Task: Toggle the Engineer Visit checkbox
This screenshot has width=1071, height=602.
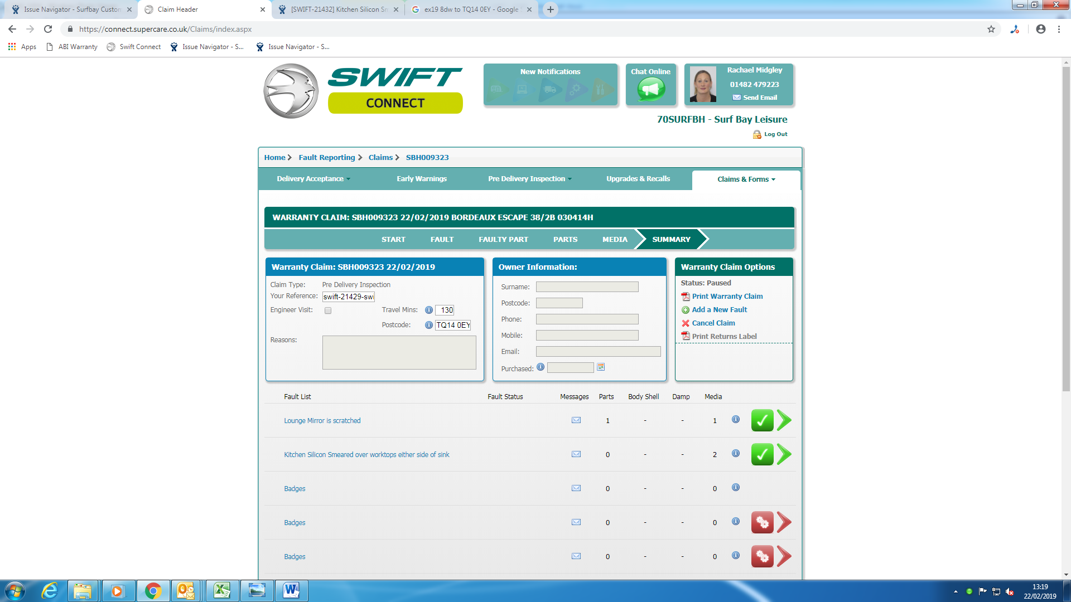Action: [328, 310]
